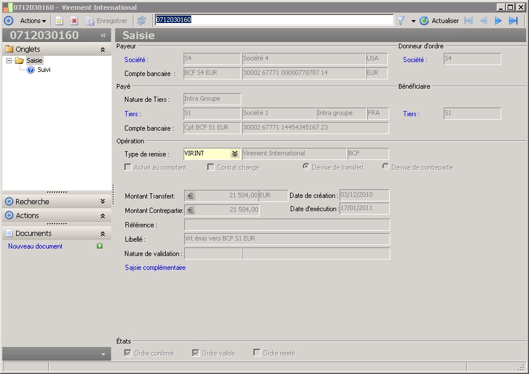Click the circular app icon left of Actions

(9, 21)
